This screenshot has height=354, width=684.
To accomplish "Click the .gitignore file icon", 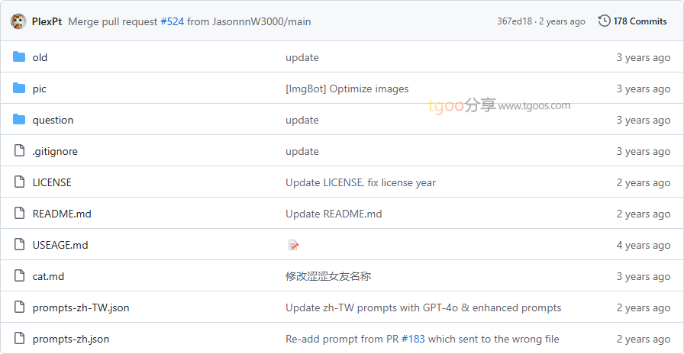I will tap(19, 151).
